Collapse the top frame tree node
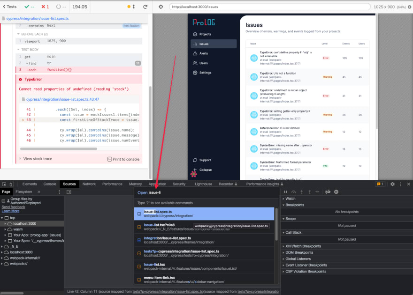 pyautogui.click(x=2, y=218)
